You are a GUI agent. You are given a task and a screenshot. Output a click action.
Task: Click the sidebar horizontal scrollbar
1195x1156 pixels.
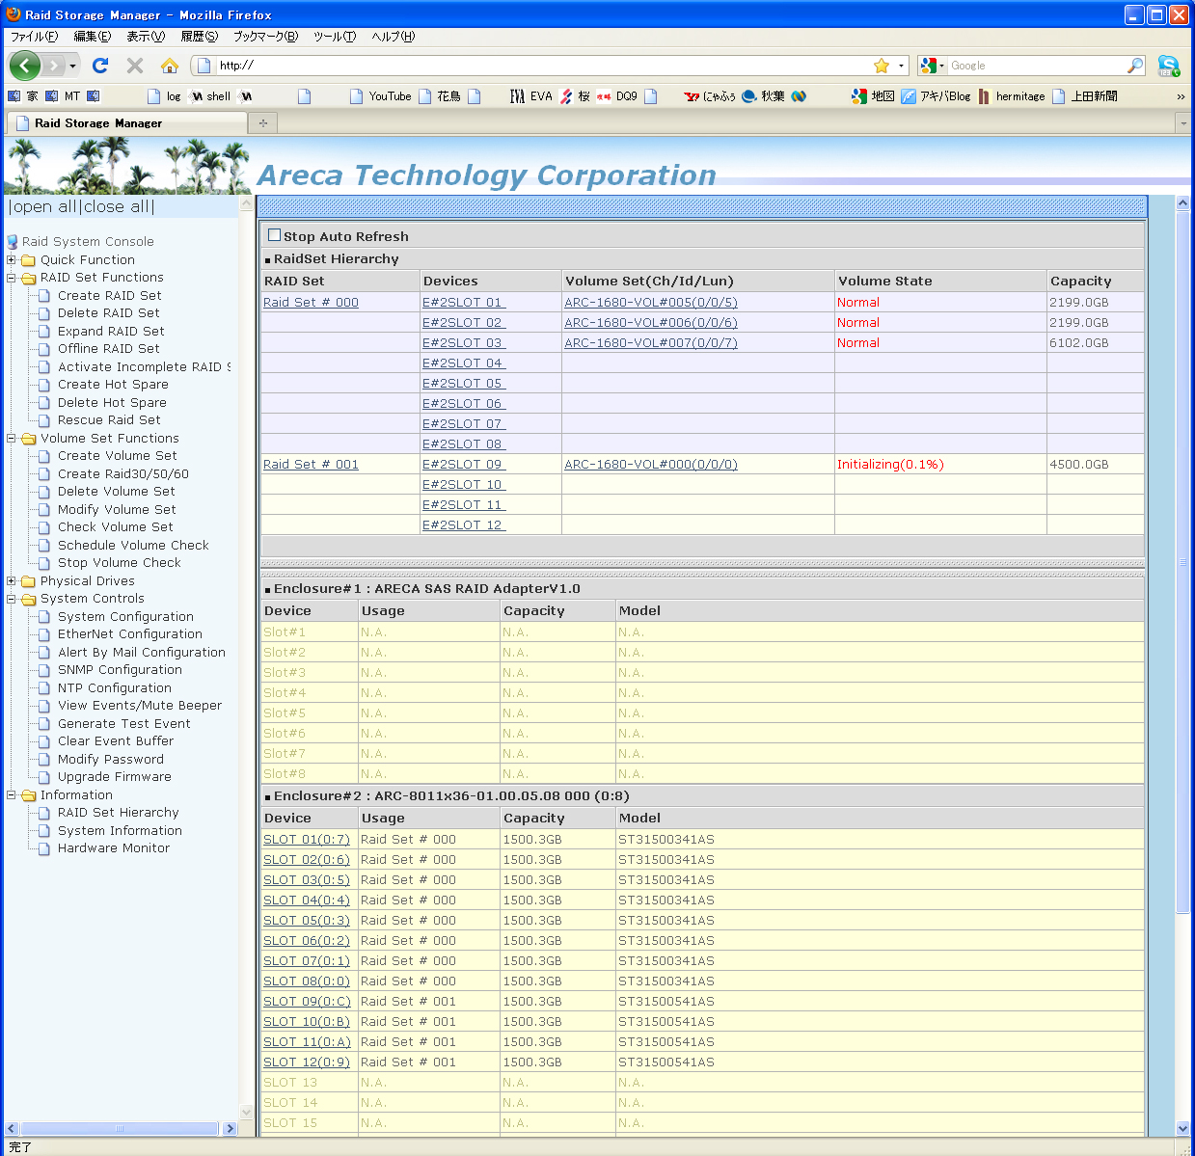tap(120, 1128)
